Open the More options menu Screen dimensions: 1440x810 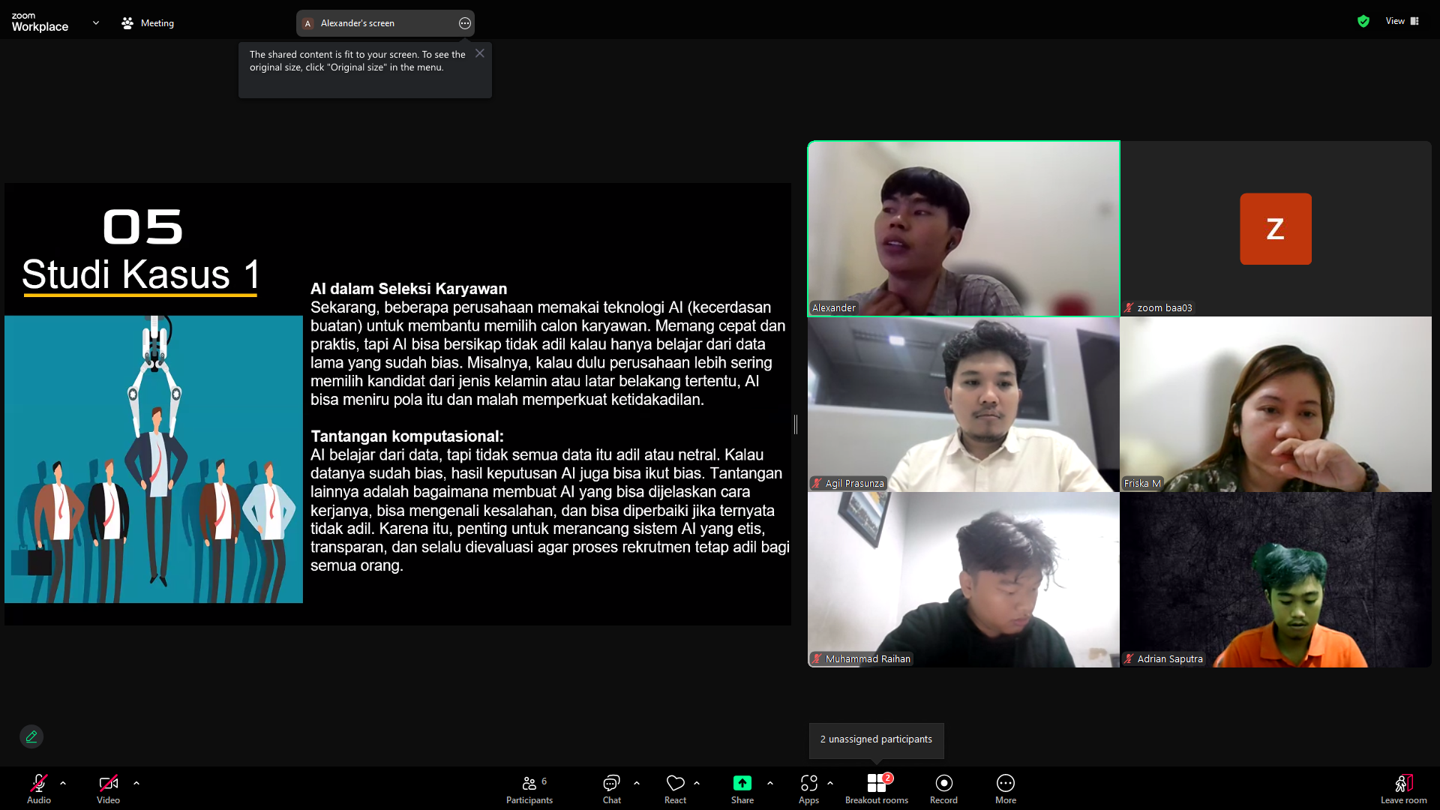click(x=1006, y=788)
